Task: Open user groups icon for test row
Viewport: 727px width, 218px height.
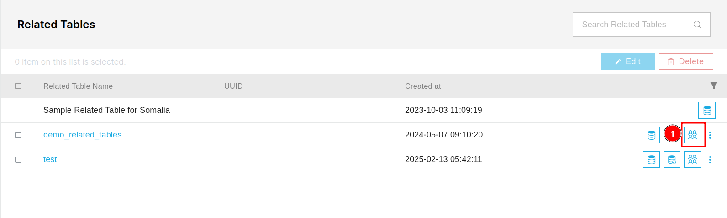Action: pyautogui.click(x=692, y=159)
